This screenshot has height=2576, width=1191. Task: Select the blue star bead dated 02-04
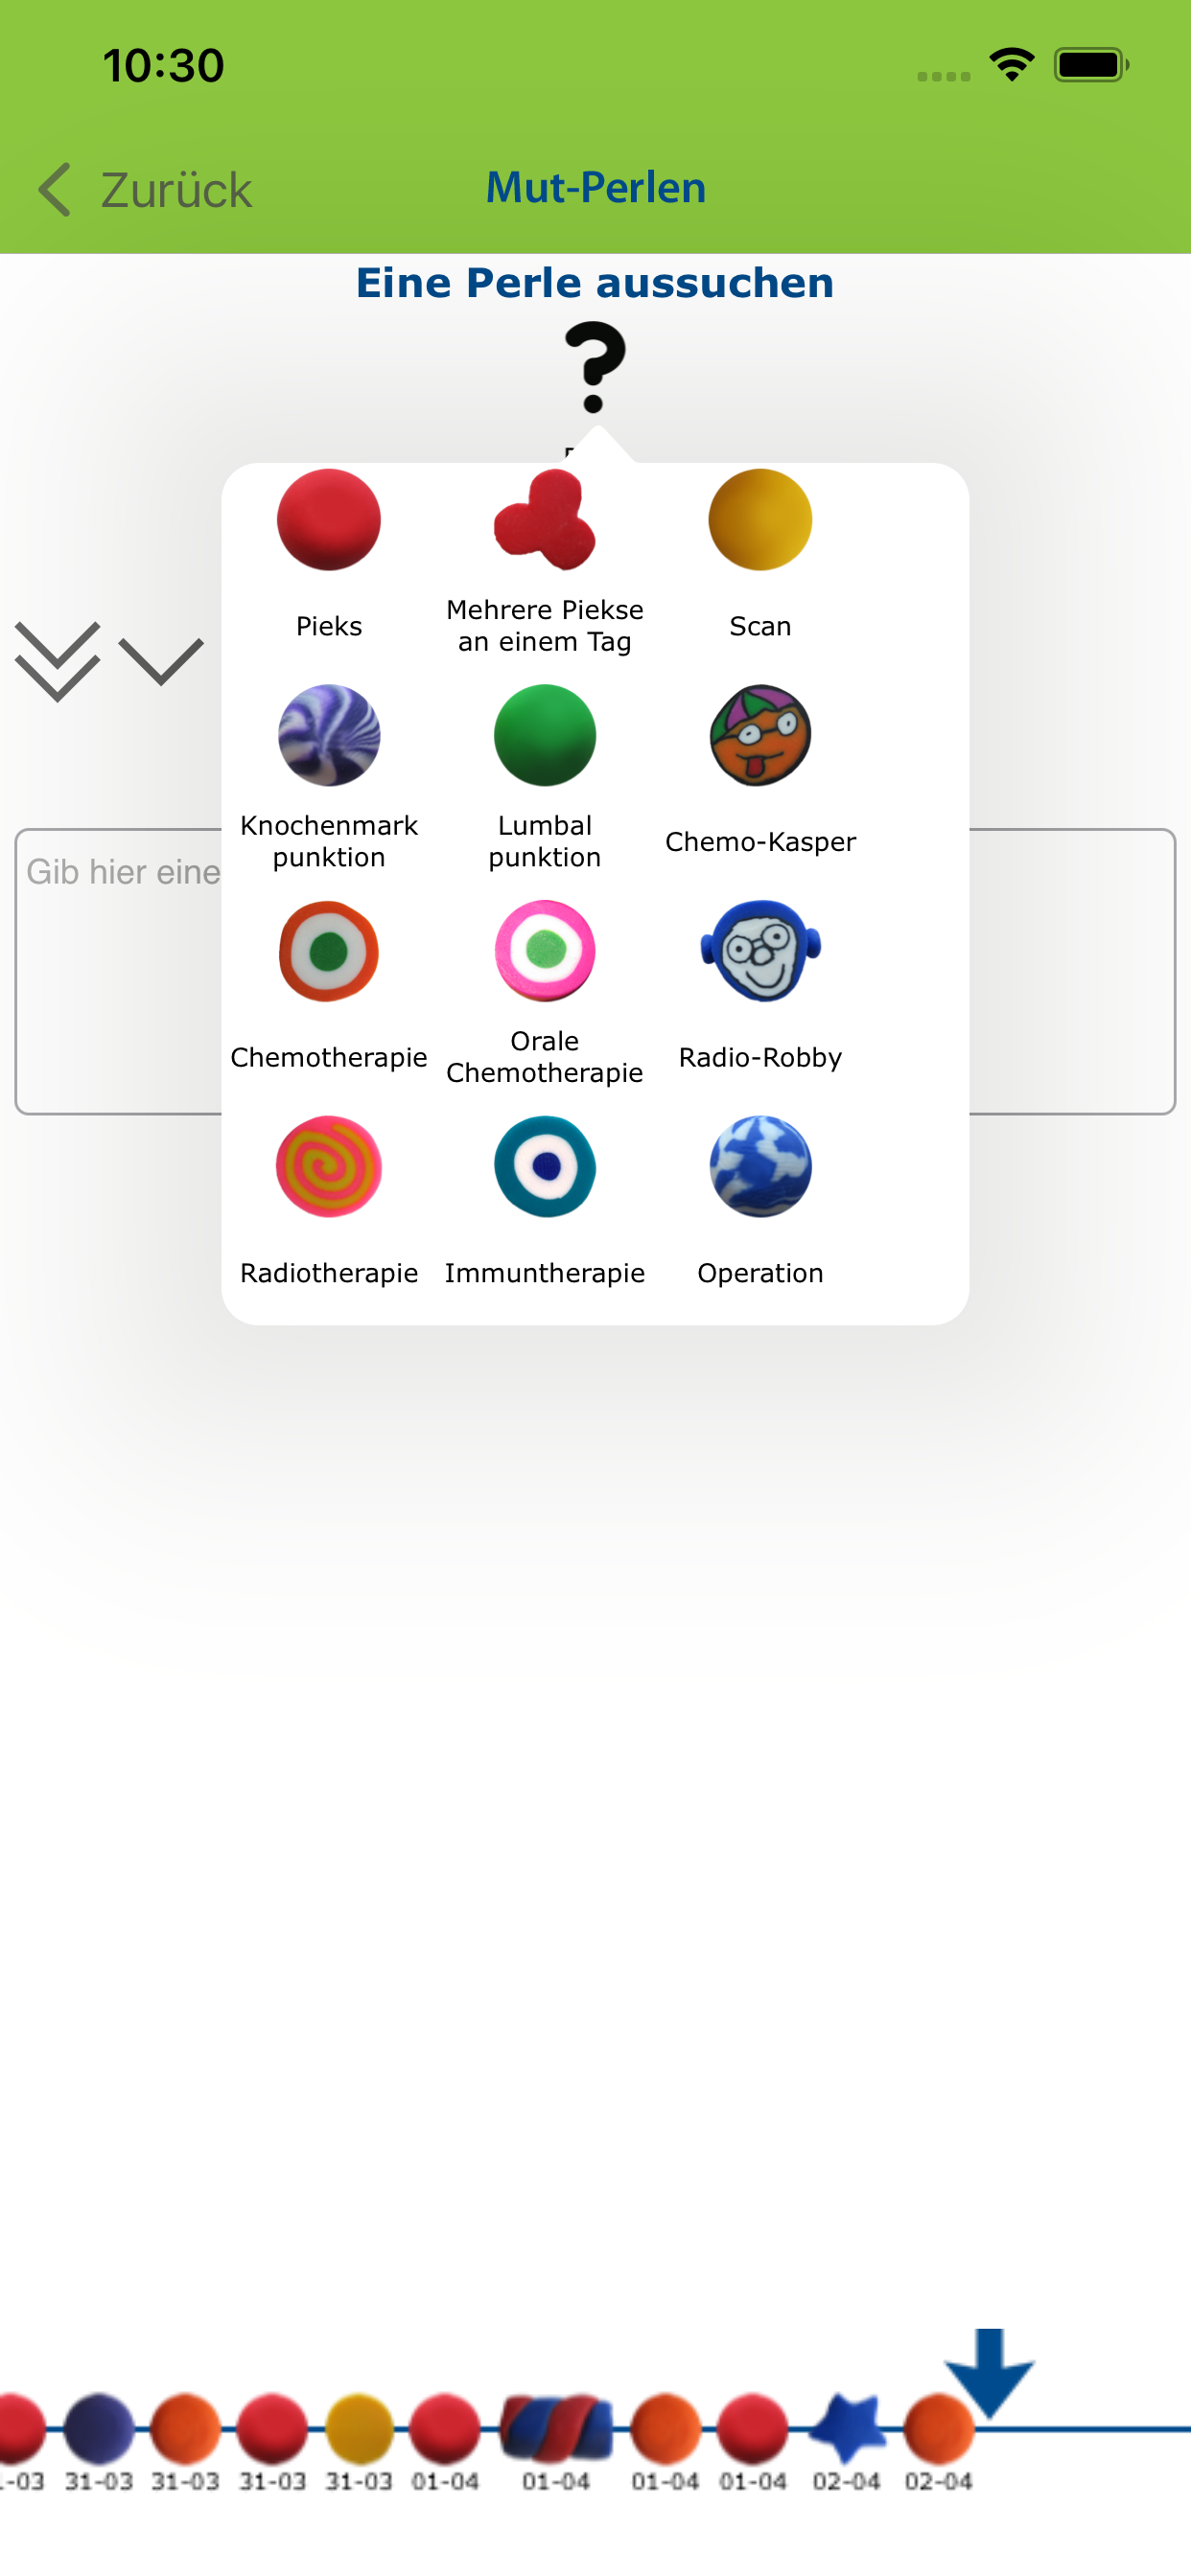coord(847,2428)
